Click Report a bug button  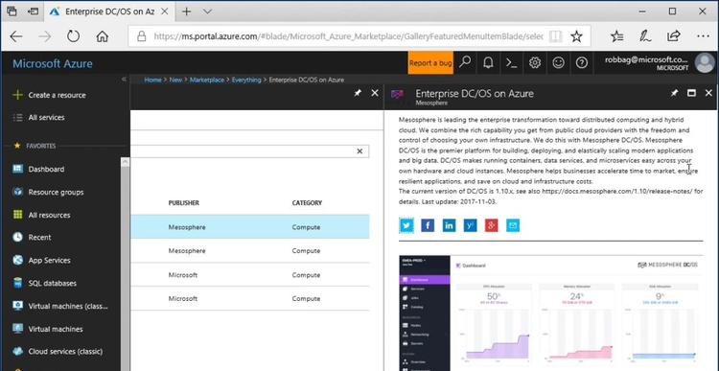coord(430,63)
